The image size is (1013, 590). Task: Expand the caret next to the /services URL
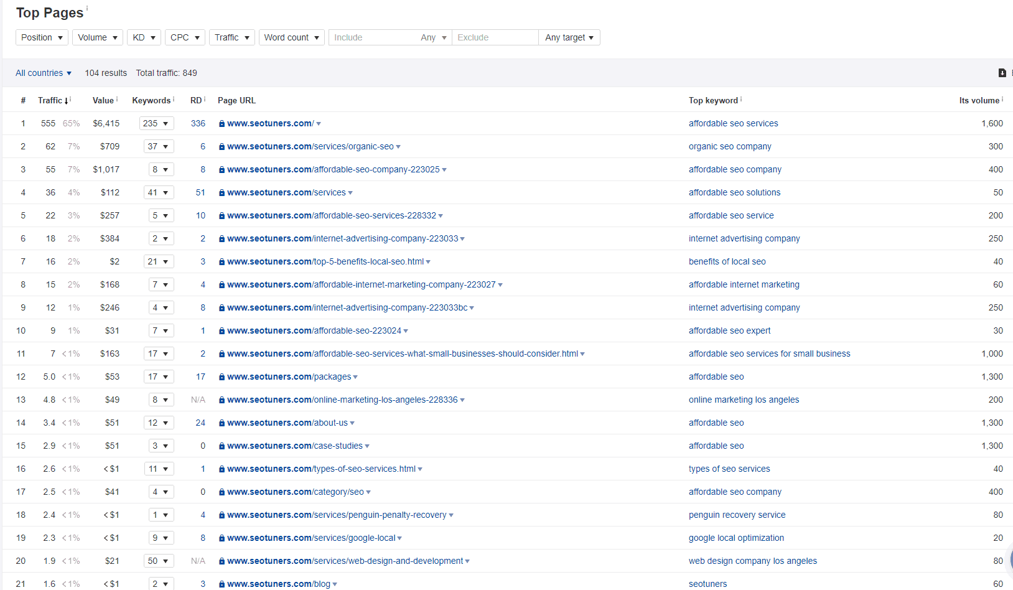351,192
